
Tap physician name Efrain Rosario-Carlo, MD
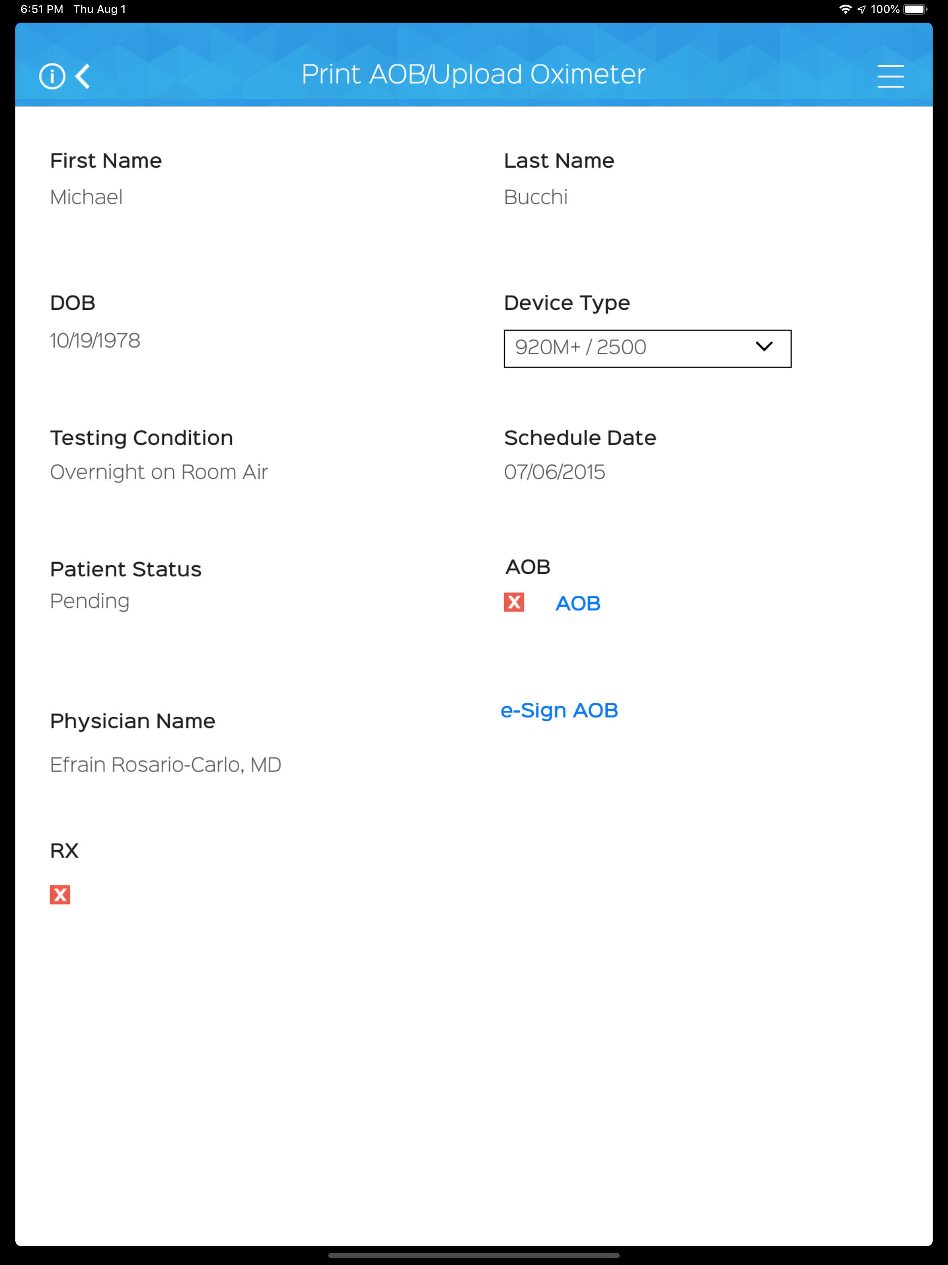pyautogui.click(x=166, y=765)
